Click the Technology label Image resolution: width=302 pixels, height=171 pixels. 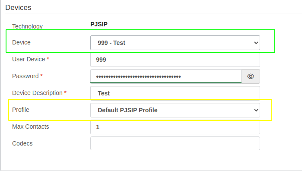pyautogui.click(x=27, y=26)
